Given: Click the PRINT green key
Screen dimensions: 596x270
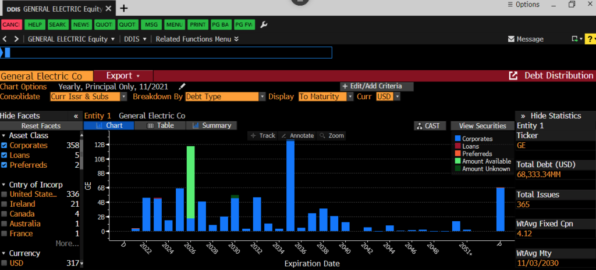Looking at the screenshot, I should point(198,24).
